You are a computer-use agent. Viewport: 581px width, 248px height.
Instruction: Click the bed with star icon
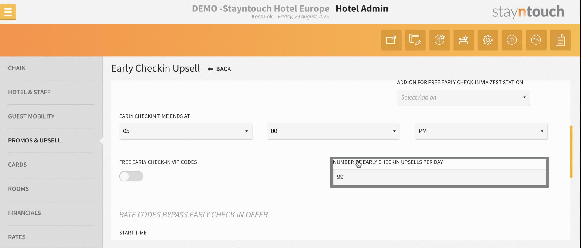click(x=464, y=40)
